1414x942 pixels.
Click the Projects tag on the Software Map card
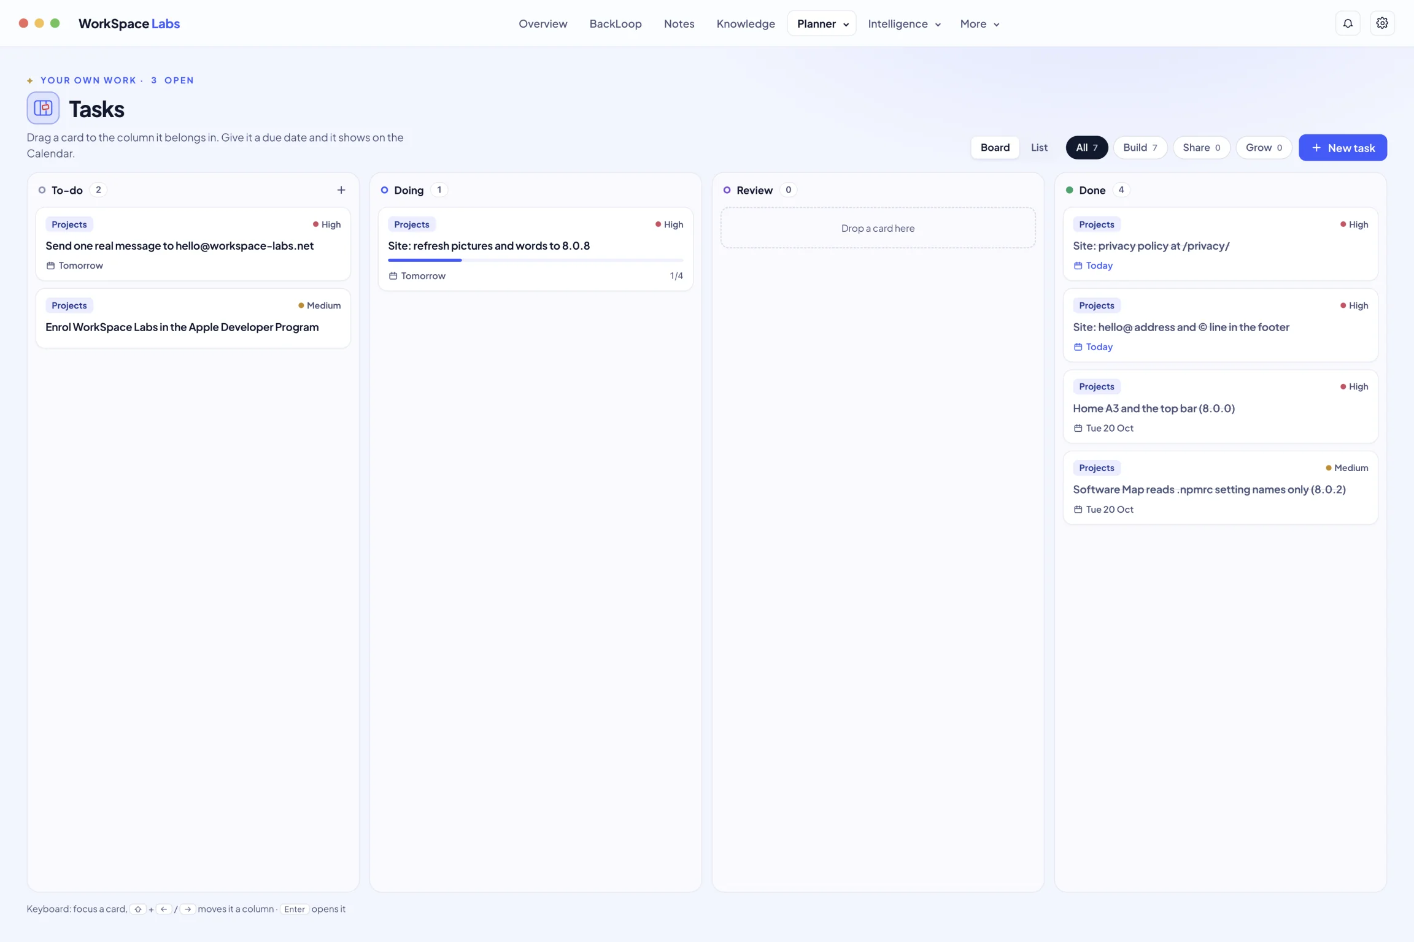point(1096,468)
